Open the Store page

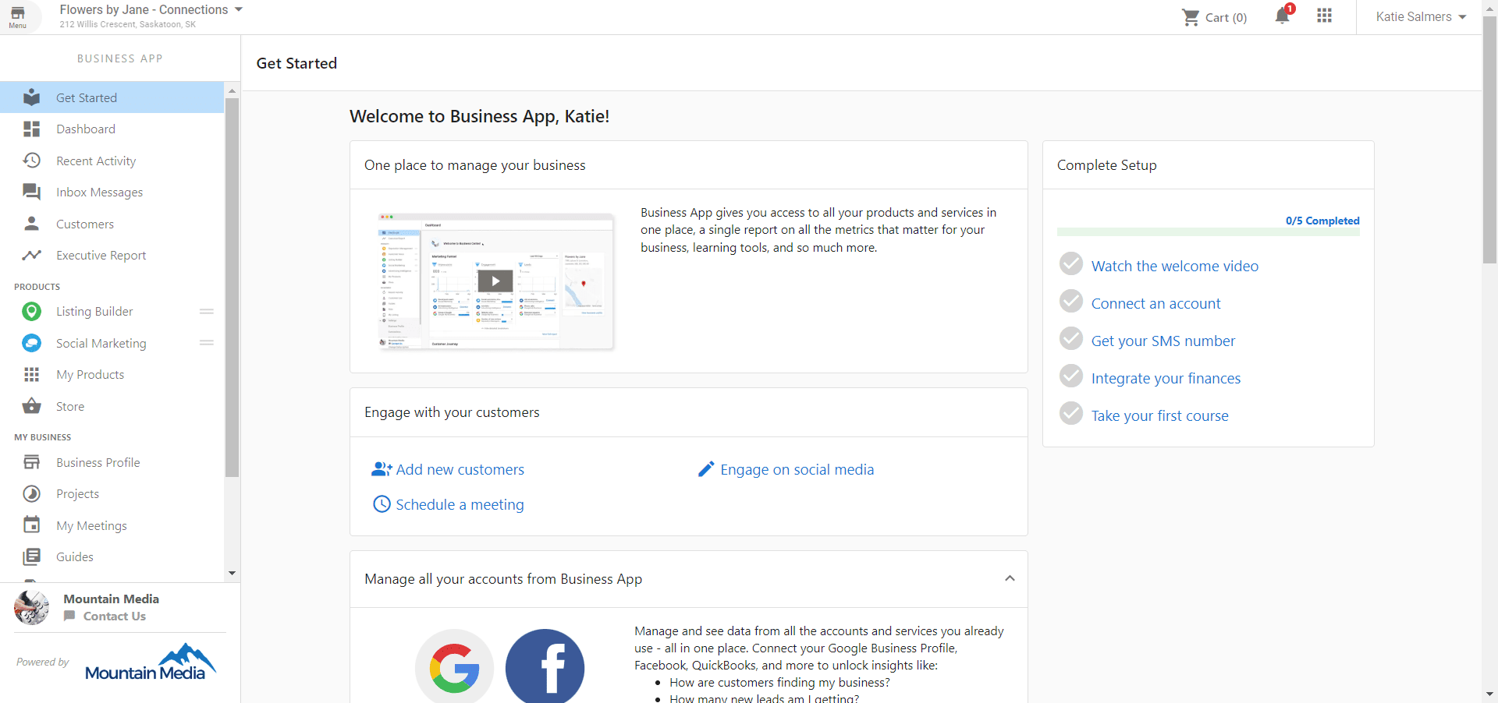pos(69,406)
